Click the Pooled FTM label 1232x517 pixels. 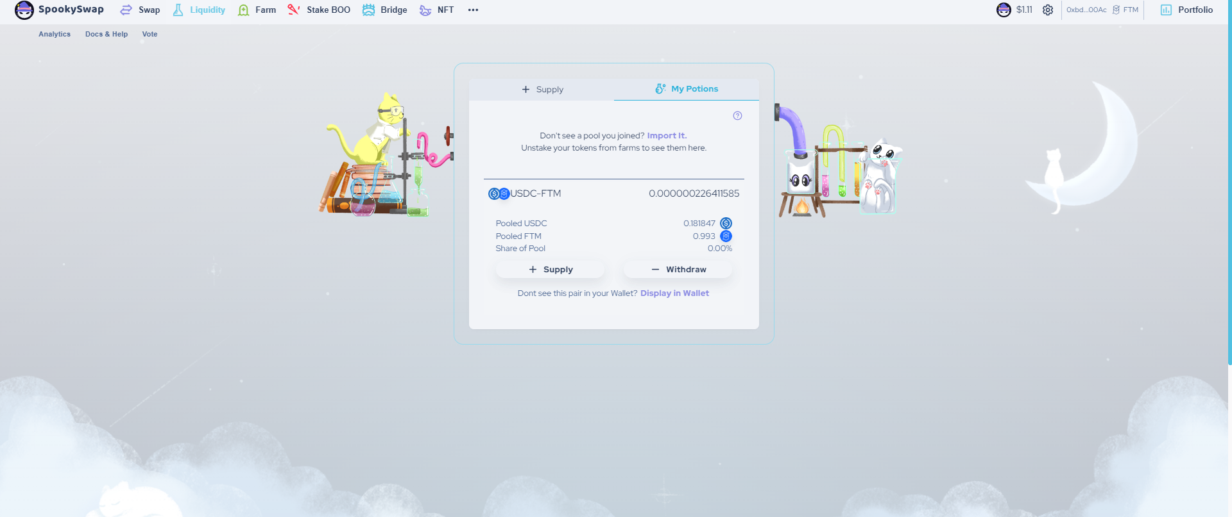point(518,236)
